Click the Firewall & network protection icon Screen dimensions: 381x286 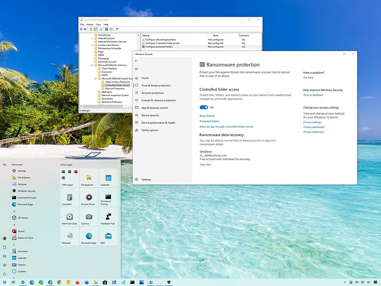(x=136, y=100)
